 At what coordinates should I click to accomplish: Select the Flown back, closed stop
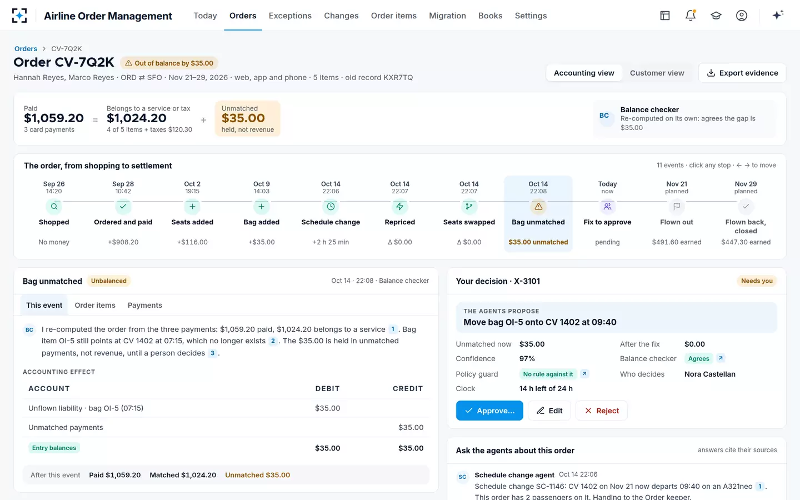(x=746, y=206)
